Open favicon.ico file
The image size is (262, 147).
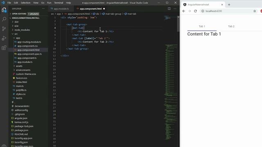pos(21,78)
